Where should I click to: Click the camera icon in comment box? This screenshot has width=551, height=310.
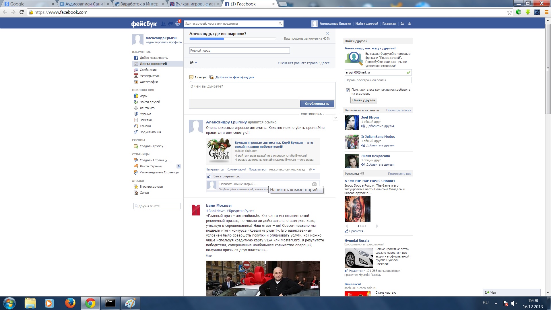tap(314, 184)
